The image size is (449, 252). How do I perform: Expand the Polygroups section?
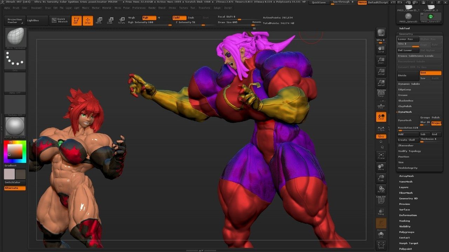[407, 232]
